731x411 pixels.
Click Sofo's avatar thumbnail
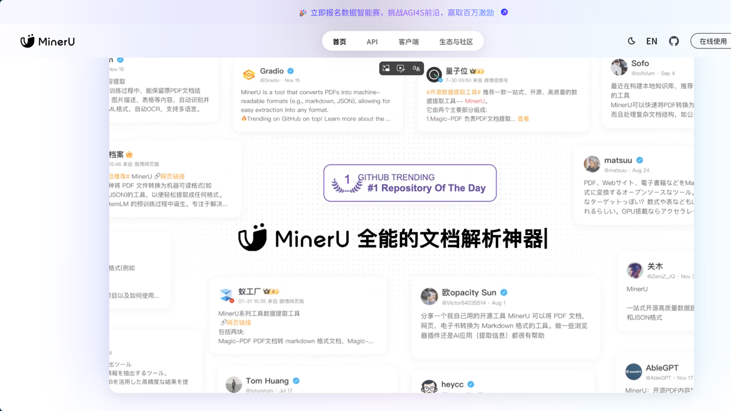pyautogui.click(x=619, y=67)
